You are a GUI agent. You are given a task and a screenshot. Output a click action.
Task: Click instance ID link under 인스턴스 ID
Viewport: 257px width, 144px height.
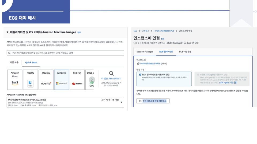150,63
